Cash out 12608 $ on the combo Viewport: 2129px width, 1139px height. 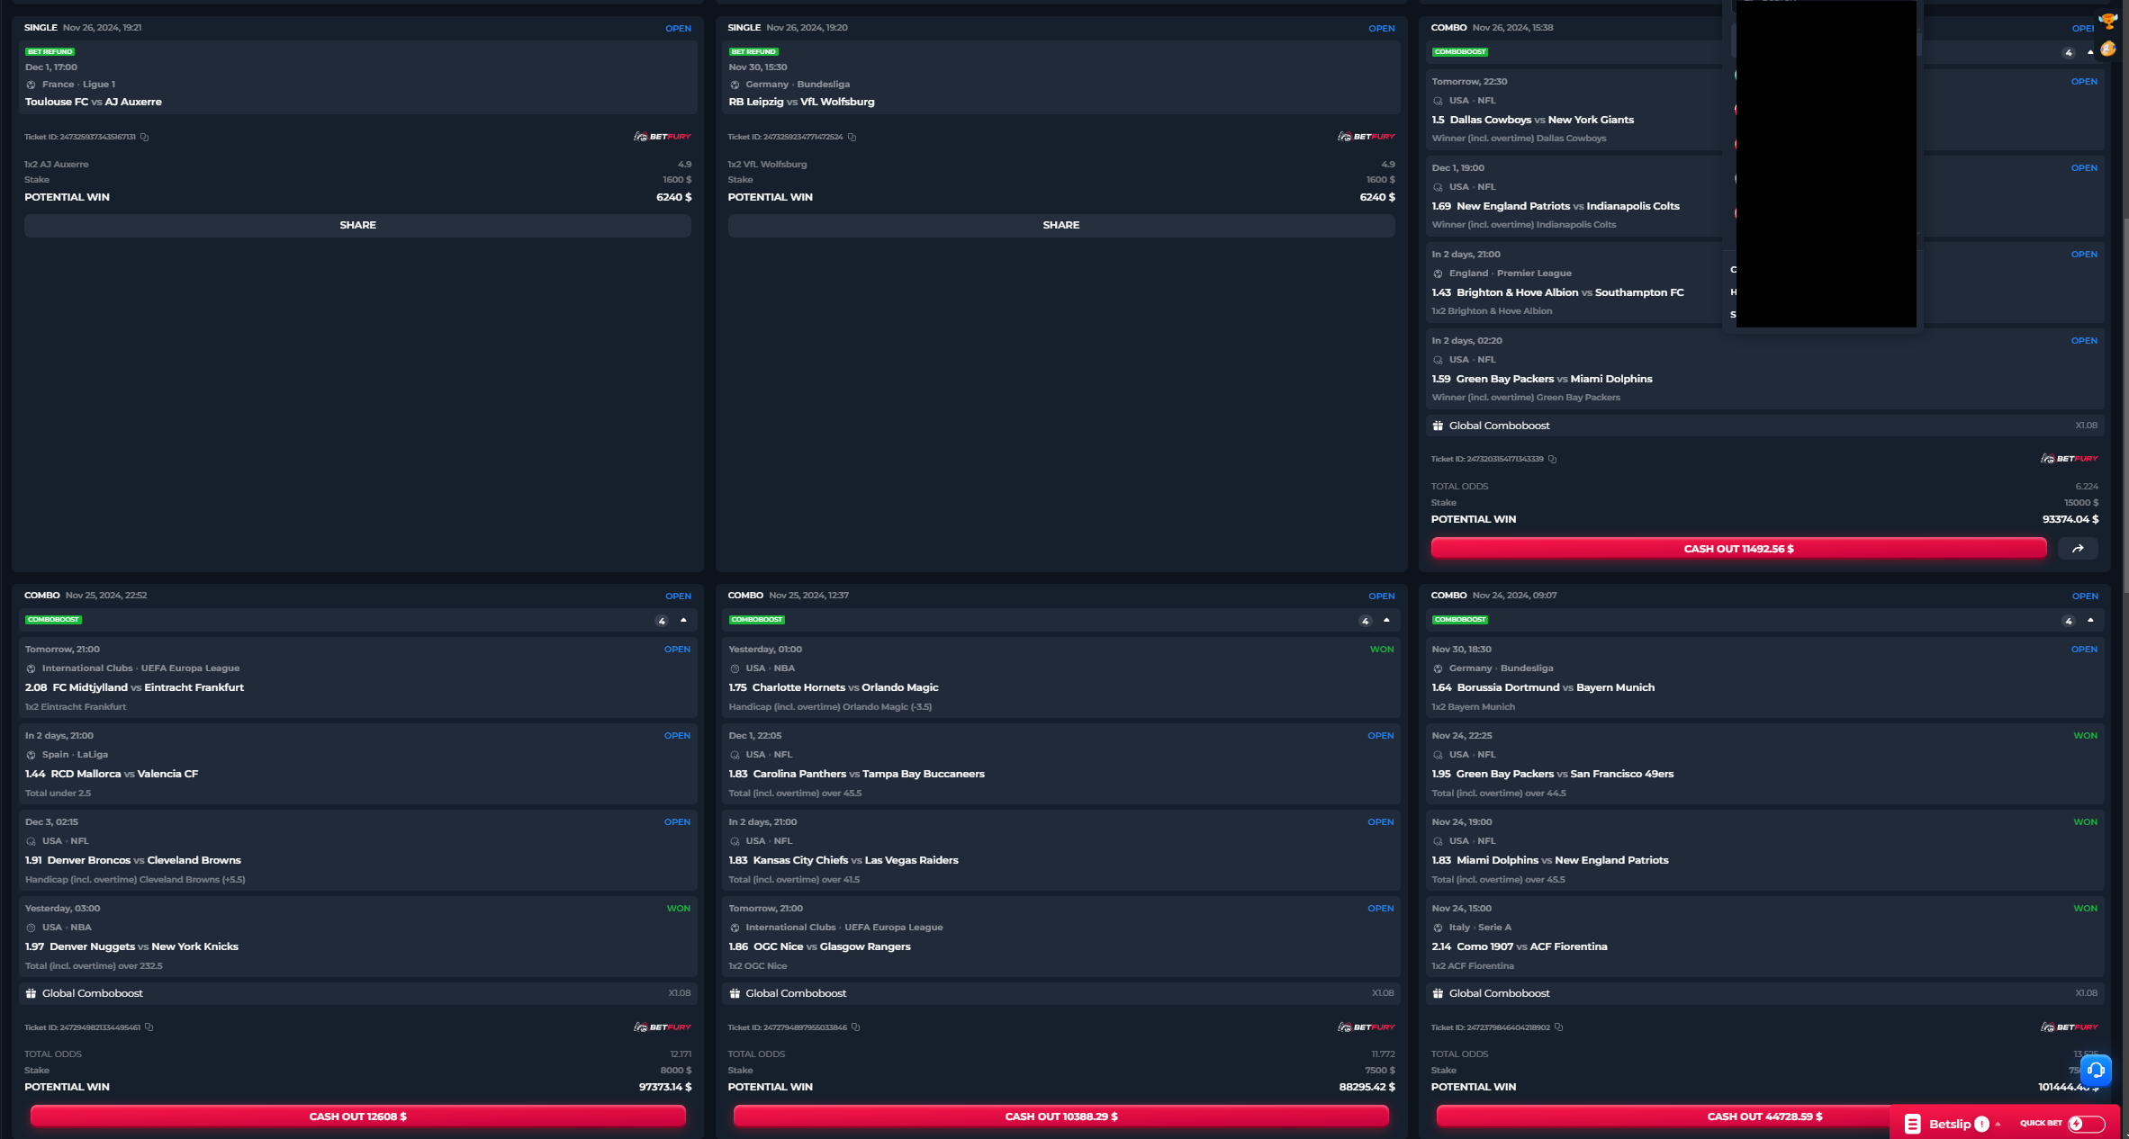[x=357, y=1116]
